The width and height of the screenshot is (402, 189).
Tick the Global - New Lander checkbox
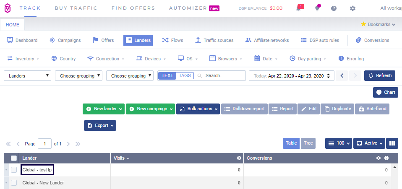[x=14, y=183]
